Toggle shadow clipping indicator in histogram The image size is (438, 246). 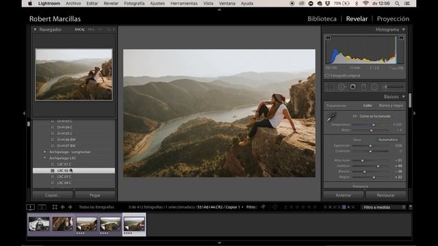pyautogui.click(x=328, y=38)
